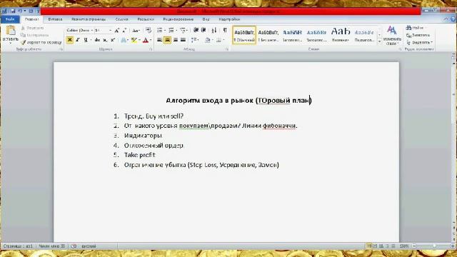Image resolution: width=457 pixels, height=257 pixels.
Task: Open the font size dropdown
Action: 110,30
